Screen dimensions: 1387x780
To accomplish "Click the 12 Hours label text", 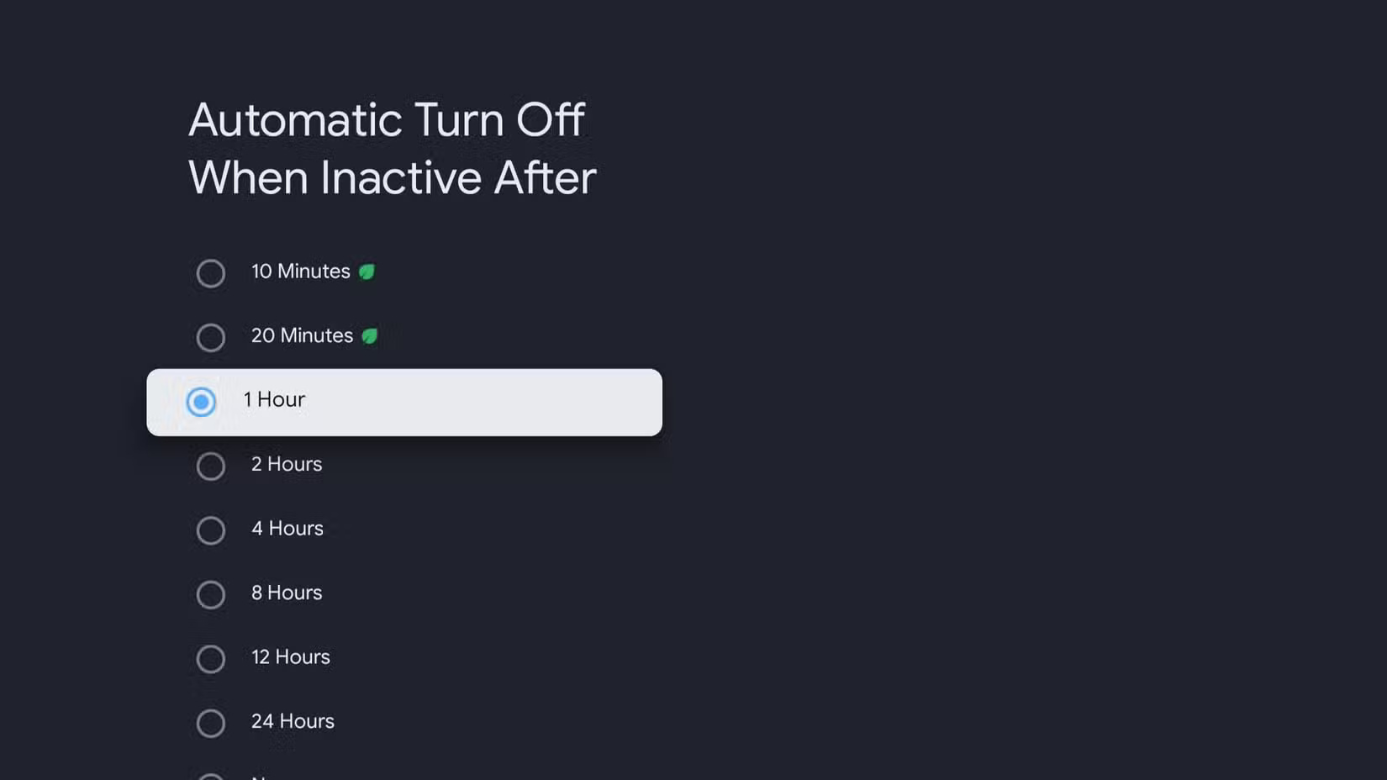I will click(290, 658).
